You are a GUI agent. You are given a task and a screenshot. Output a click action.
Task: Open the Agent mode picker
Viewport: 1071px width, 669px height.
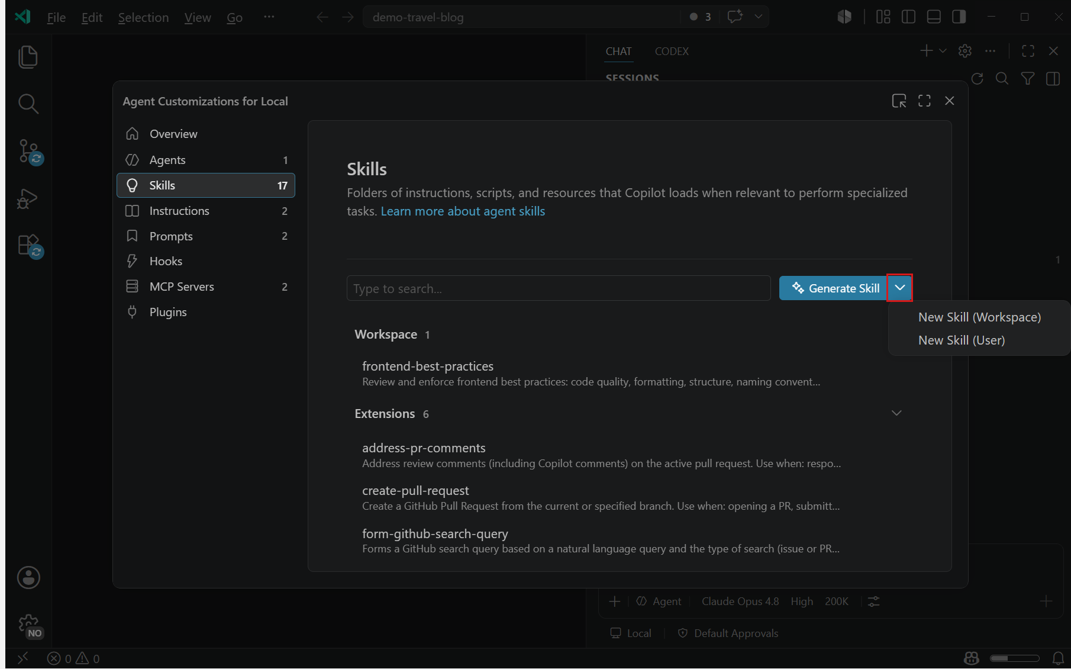659,602
